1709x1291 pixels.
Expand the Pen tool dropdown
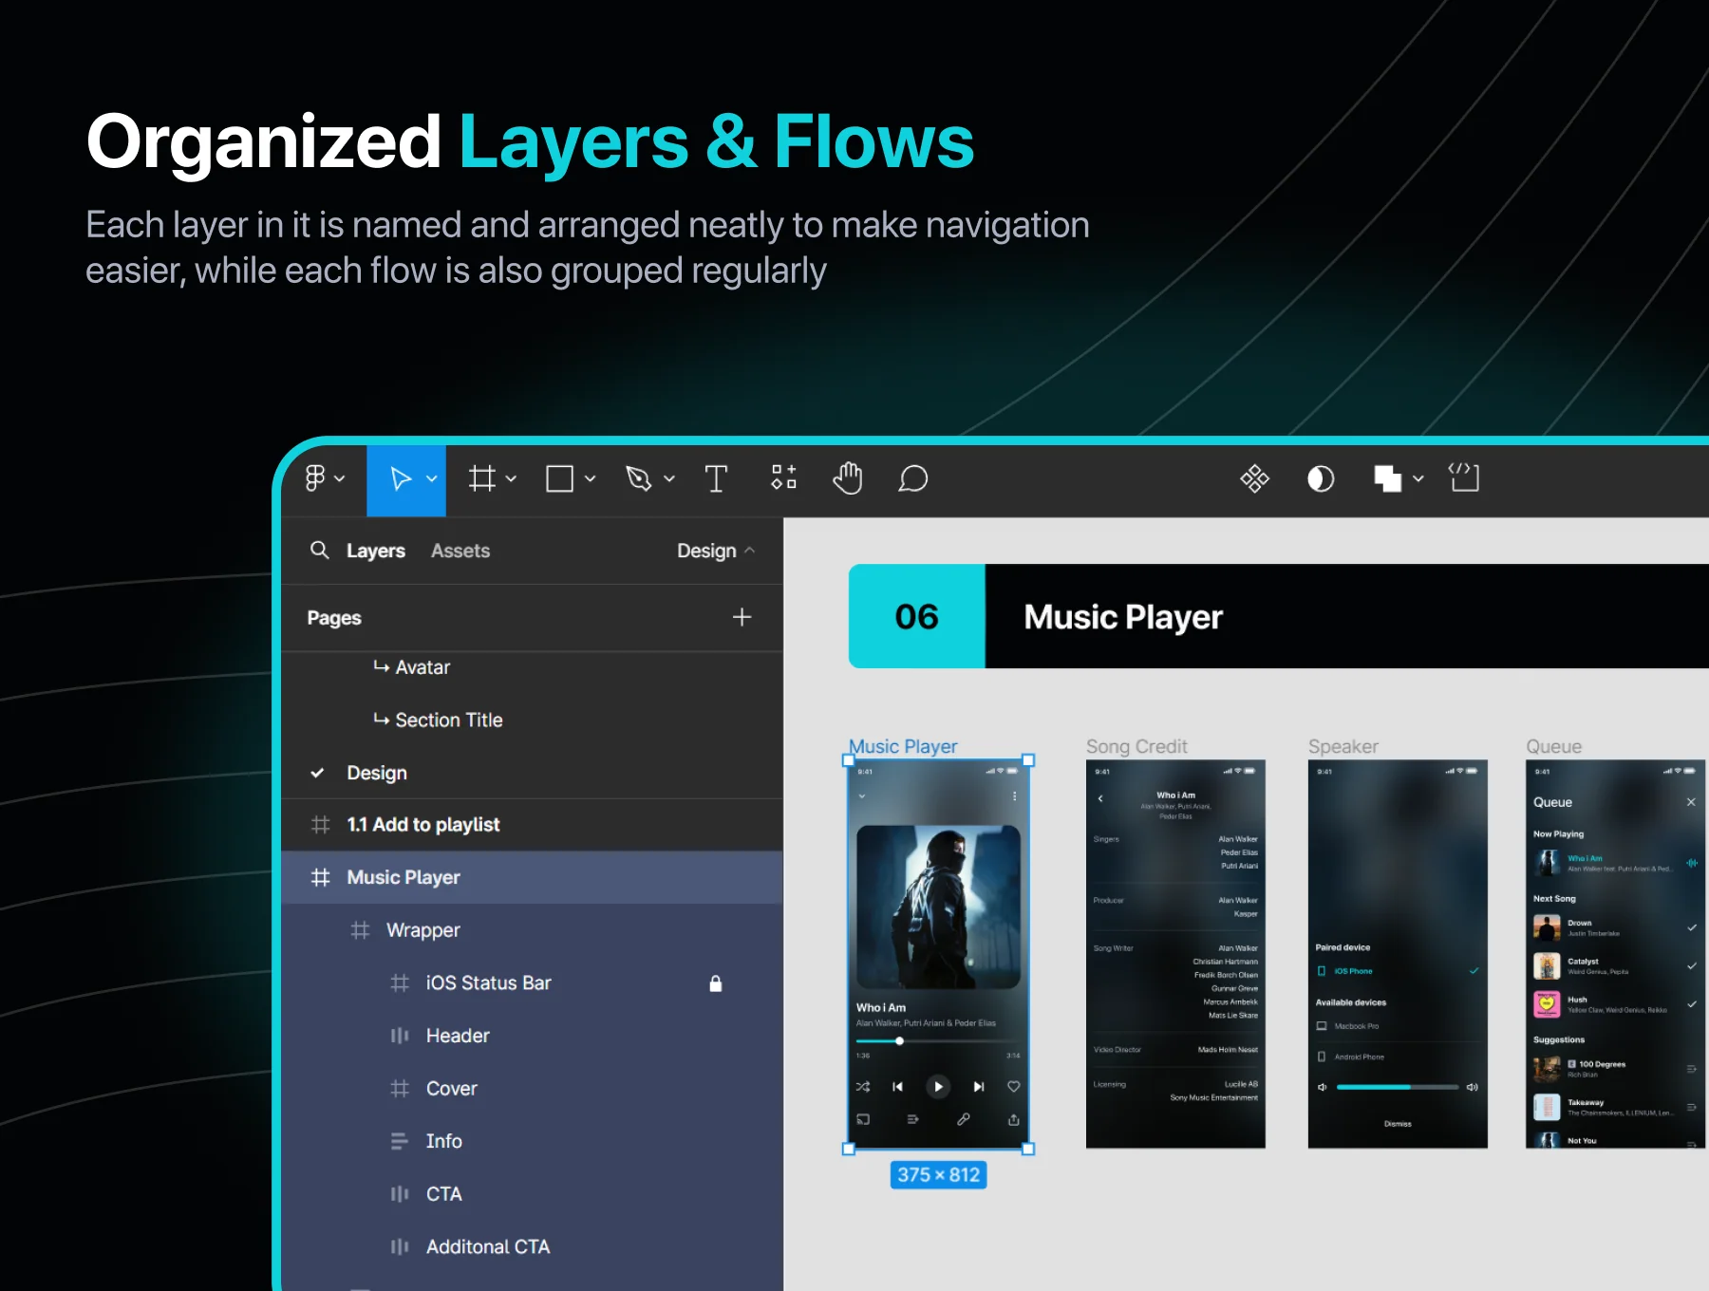[x=669, y=478]
